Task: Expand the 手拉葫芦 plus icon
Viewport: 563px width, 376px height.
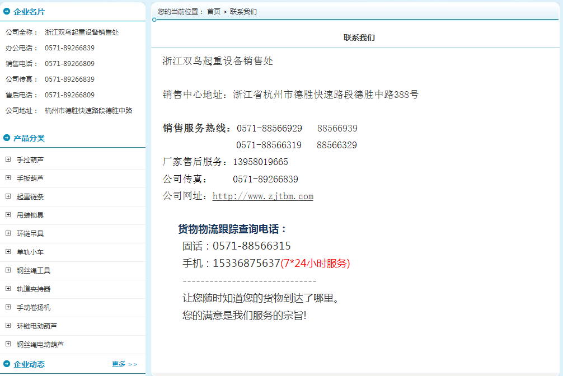Action: (8, 159)
